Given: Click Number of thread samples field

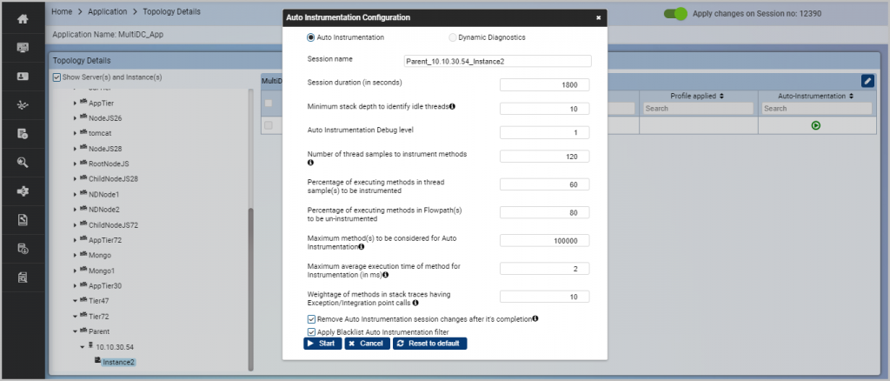Looking at the screenshot, I should coord(544,157).
